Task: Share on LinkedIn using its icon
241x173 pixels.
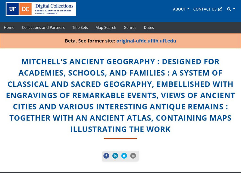Action: [115, 156]
